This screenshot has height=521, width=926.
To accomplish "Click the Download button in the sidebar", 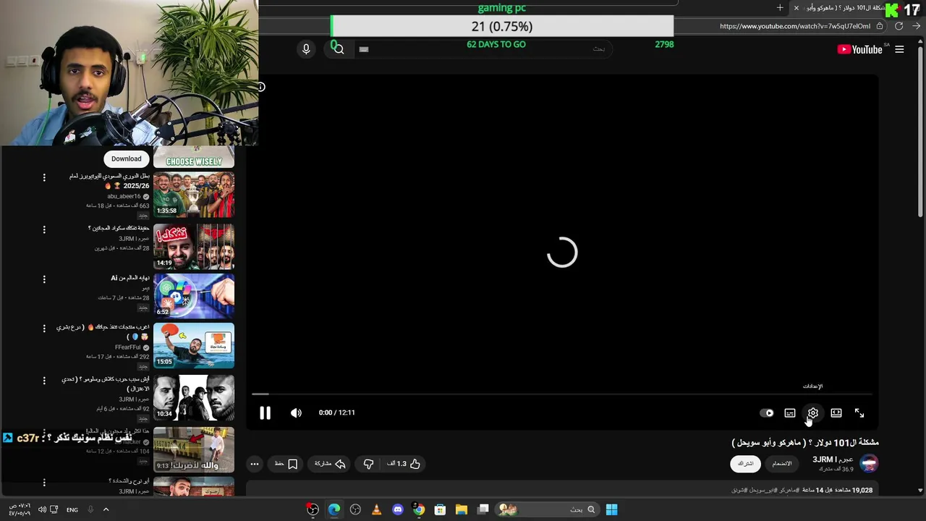I will click(127, 158).
